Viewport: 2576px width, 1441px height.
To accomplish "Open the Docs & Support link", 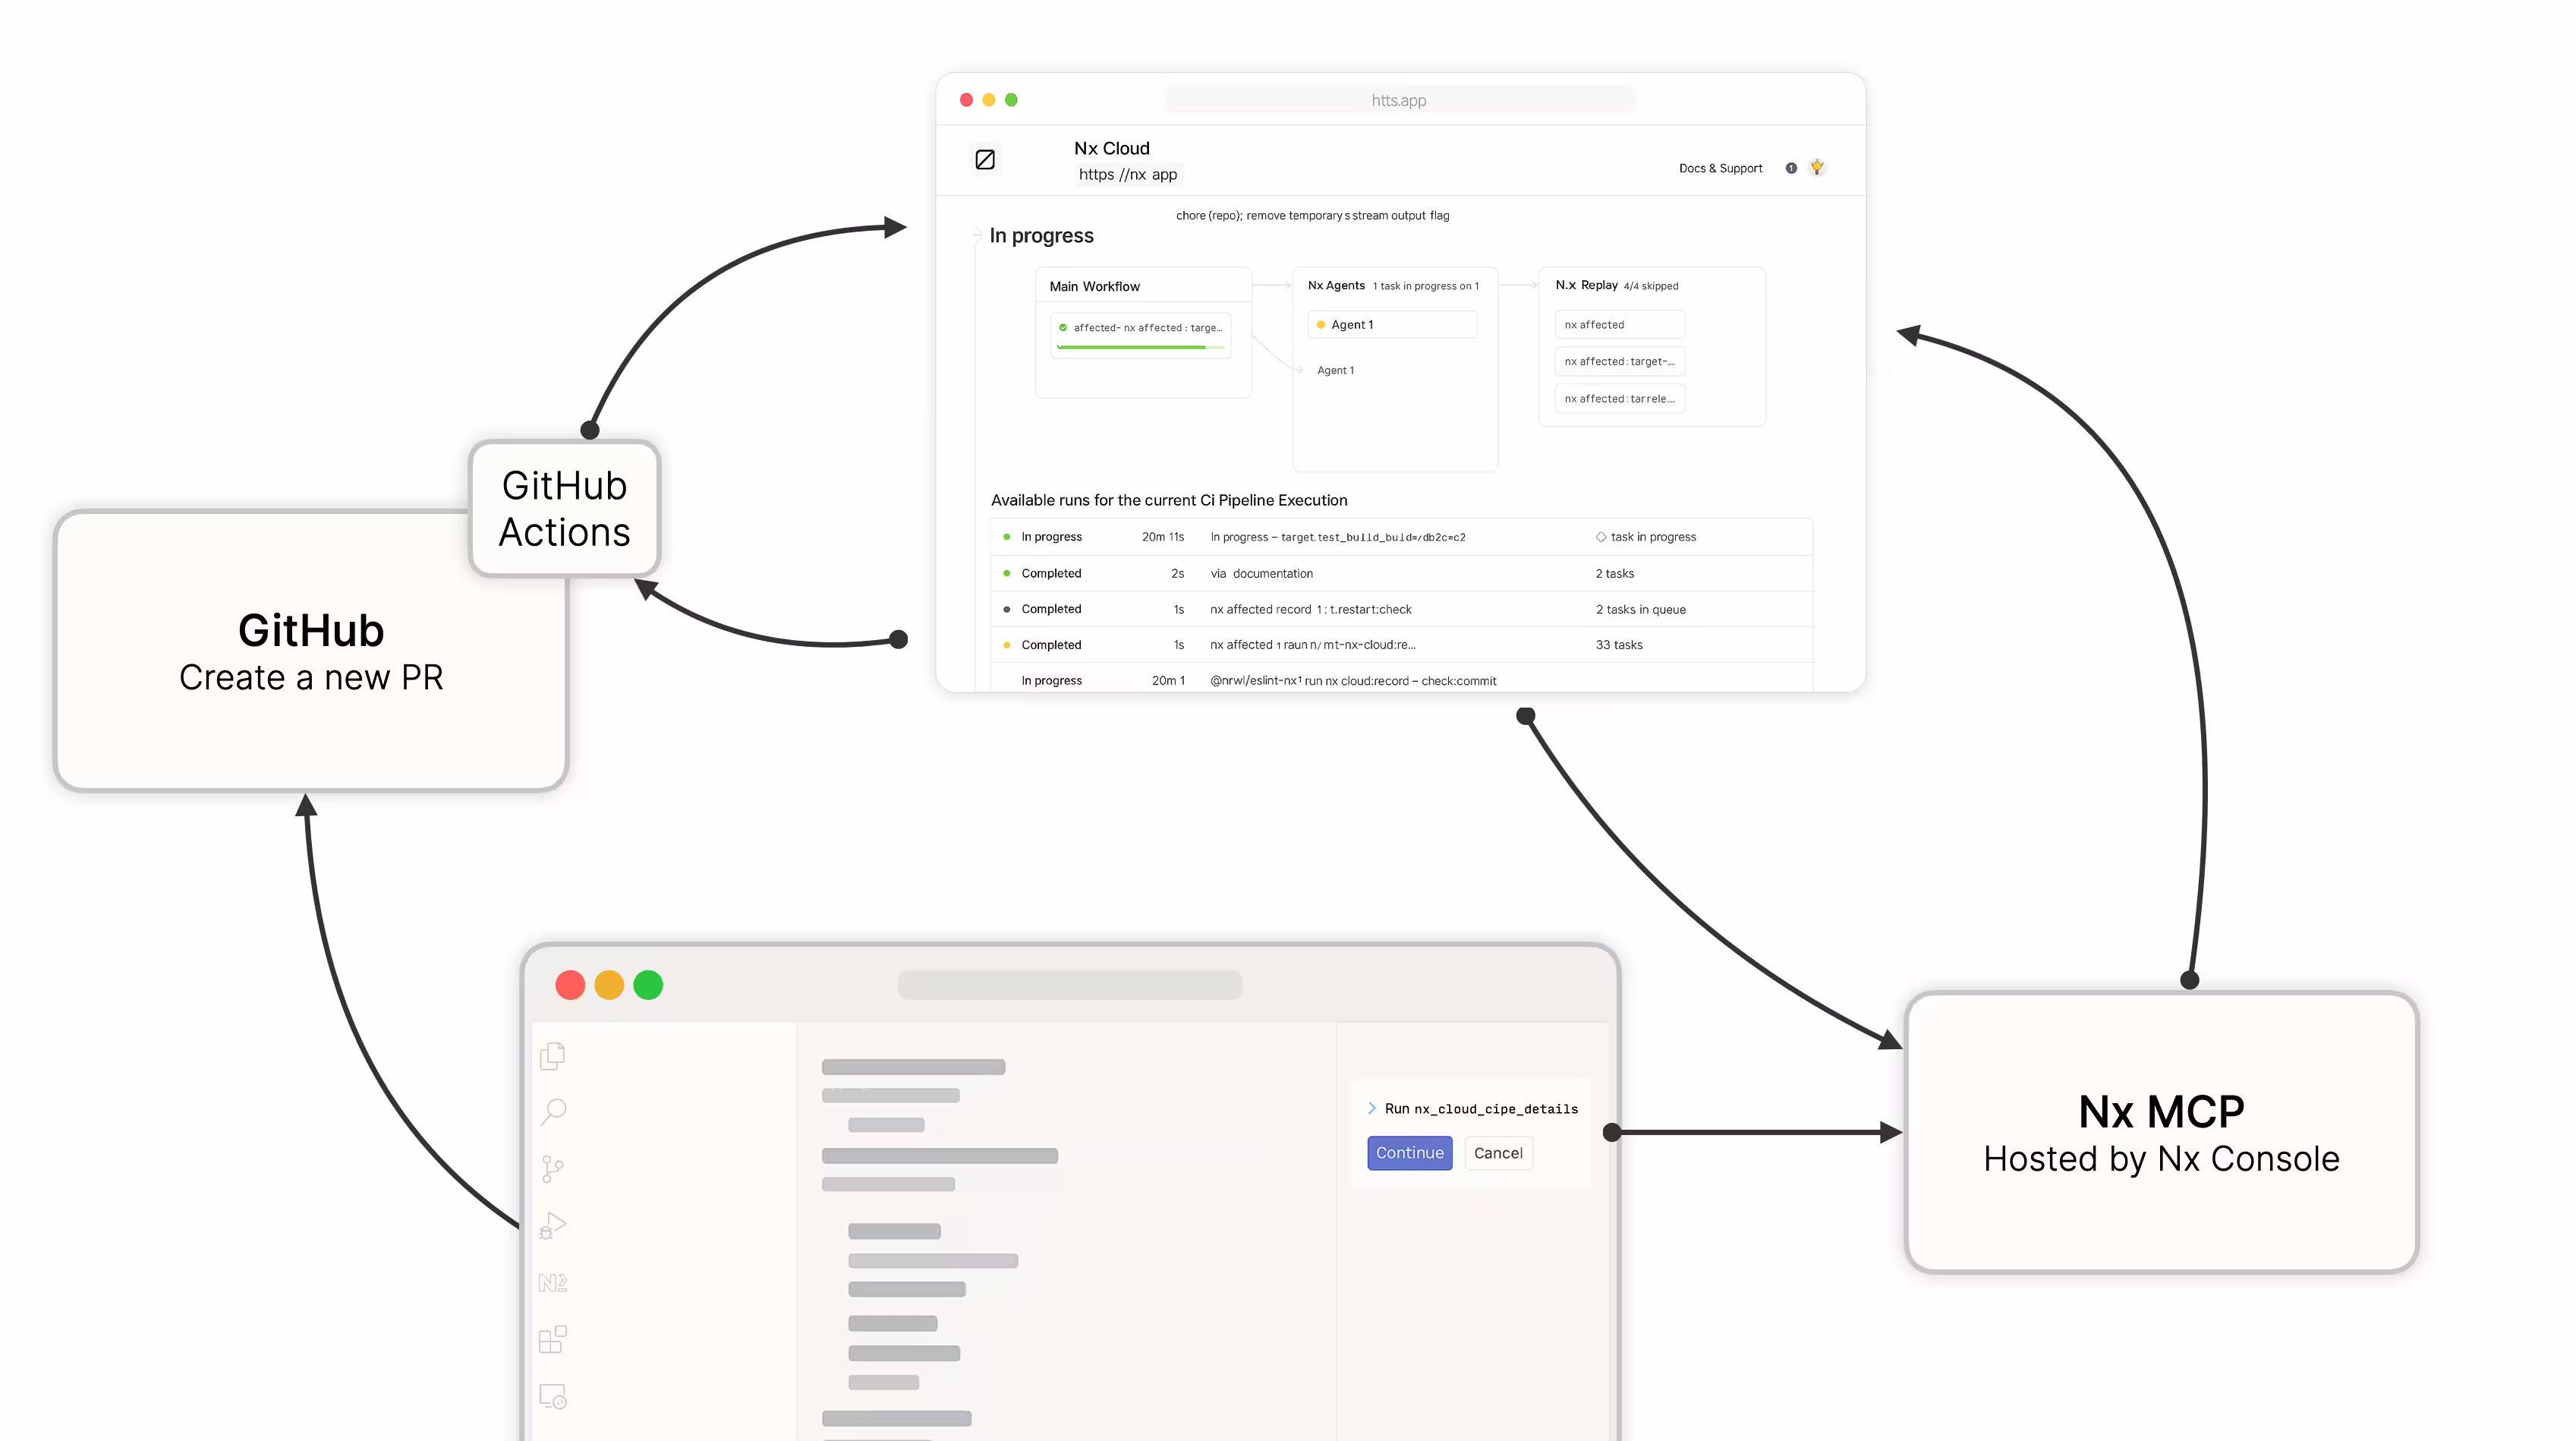I will tap(1720, 168).
